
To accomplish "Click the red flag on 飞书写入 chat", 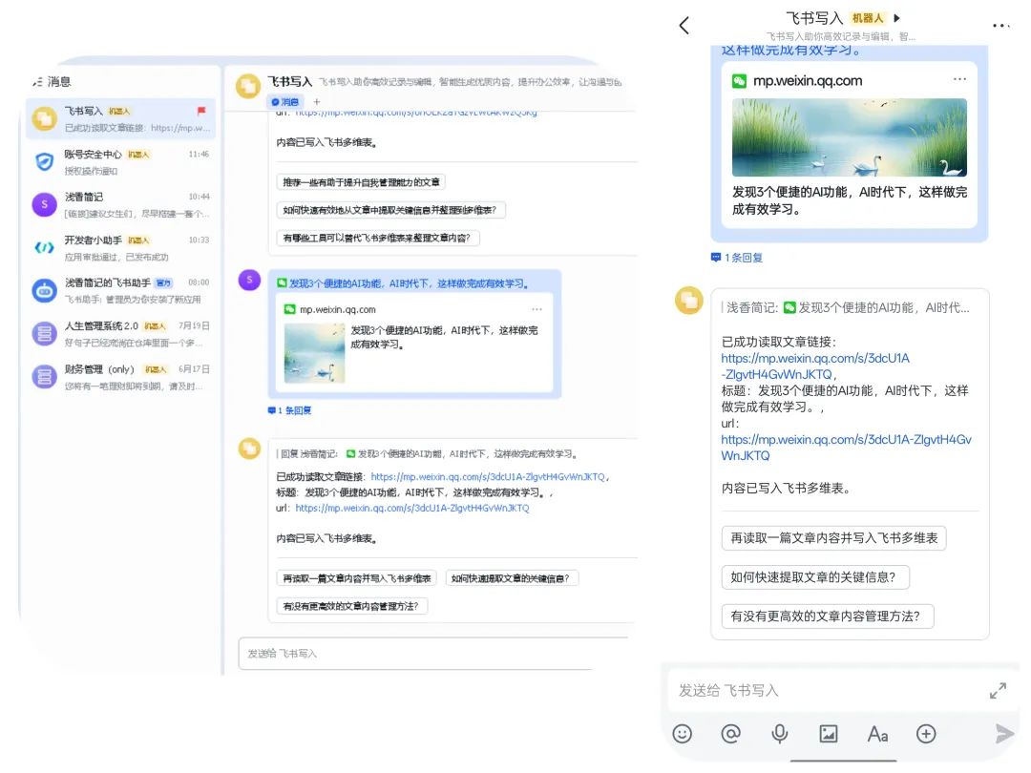I will pyautogui.click(x=201, y=111).
